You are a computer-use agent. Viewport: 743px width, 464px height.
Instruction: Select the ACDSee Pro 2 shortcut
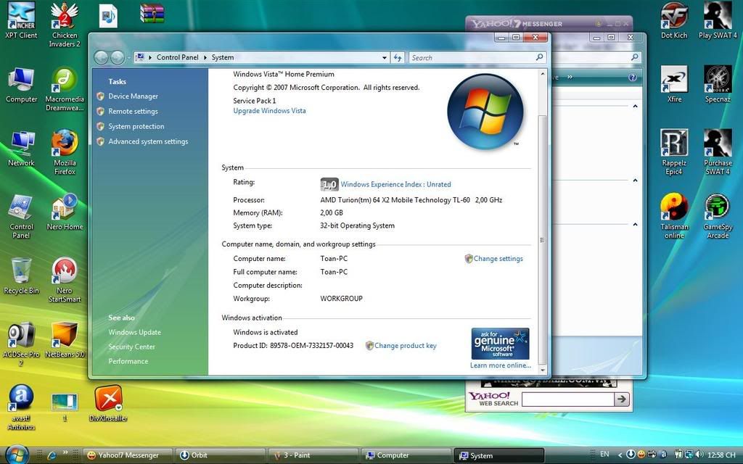click(21, 344)
